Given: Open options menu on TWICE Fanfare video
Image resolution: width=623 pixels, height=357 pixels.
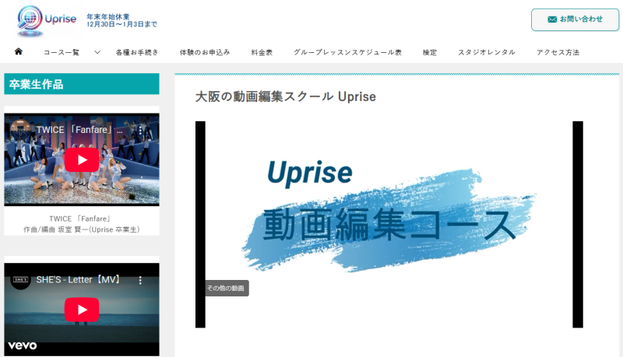Looking at the screenshot, I should [140, 130].
